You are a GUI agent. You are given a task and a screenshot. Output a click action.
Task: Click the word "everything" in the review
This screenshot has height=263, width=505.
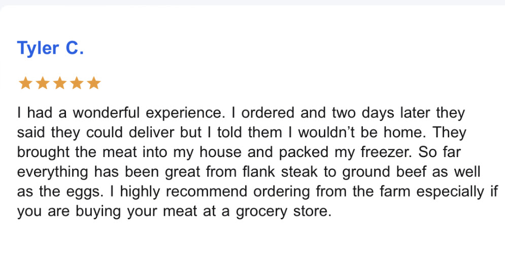pyautogui.click(x=53, y=172)
